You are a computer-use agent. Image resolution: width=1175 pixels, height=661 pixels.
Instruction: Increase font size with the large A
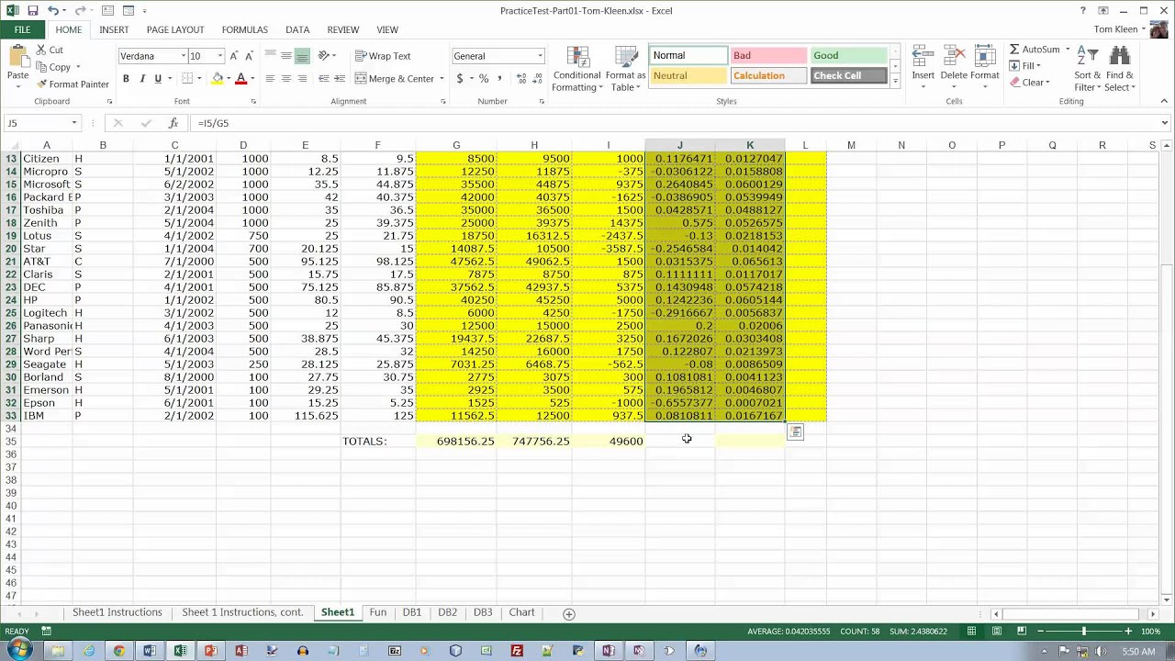tap(235, 56)
